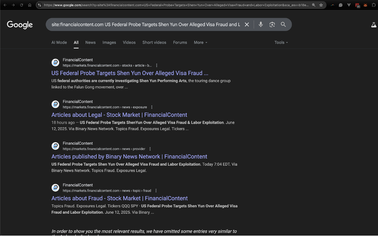Open 'US Federal Probe Targets Shen Yun' result
This screenshot has width=378, height=236.
point(130,73)
